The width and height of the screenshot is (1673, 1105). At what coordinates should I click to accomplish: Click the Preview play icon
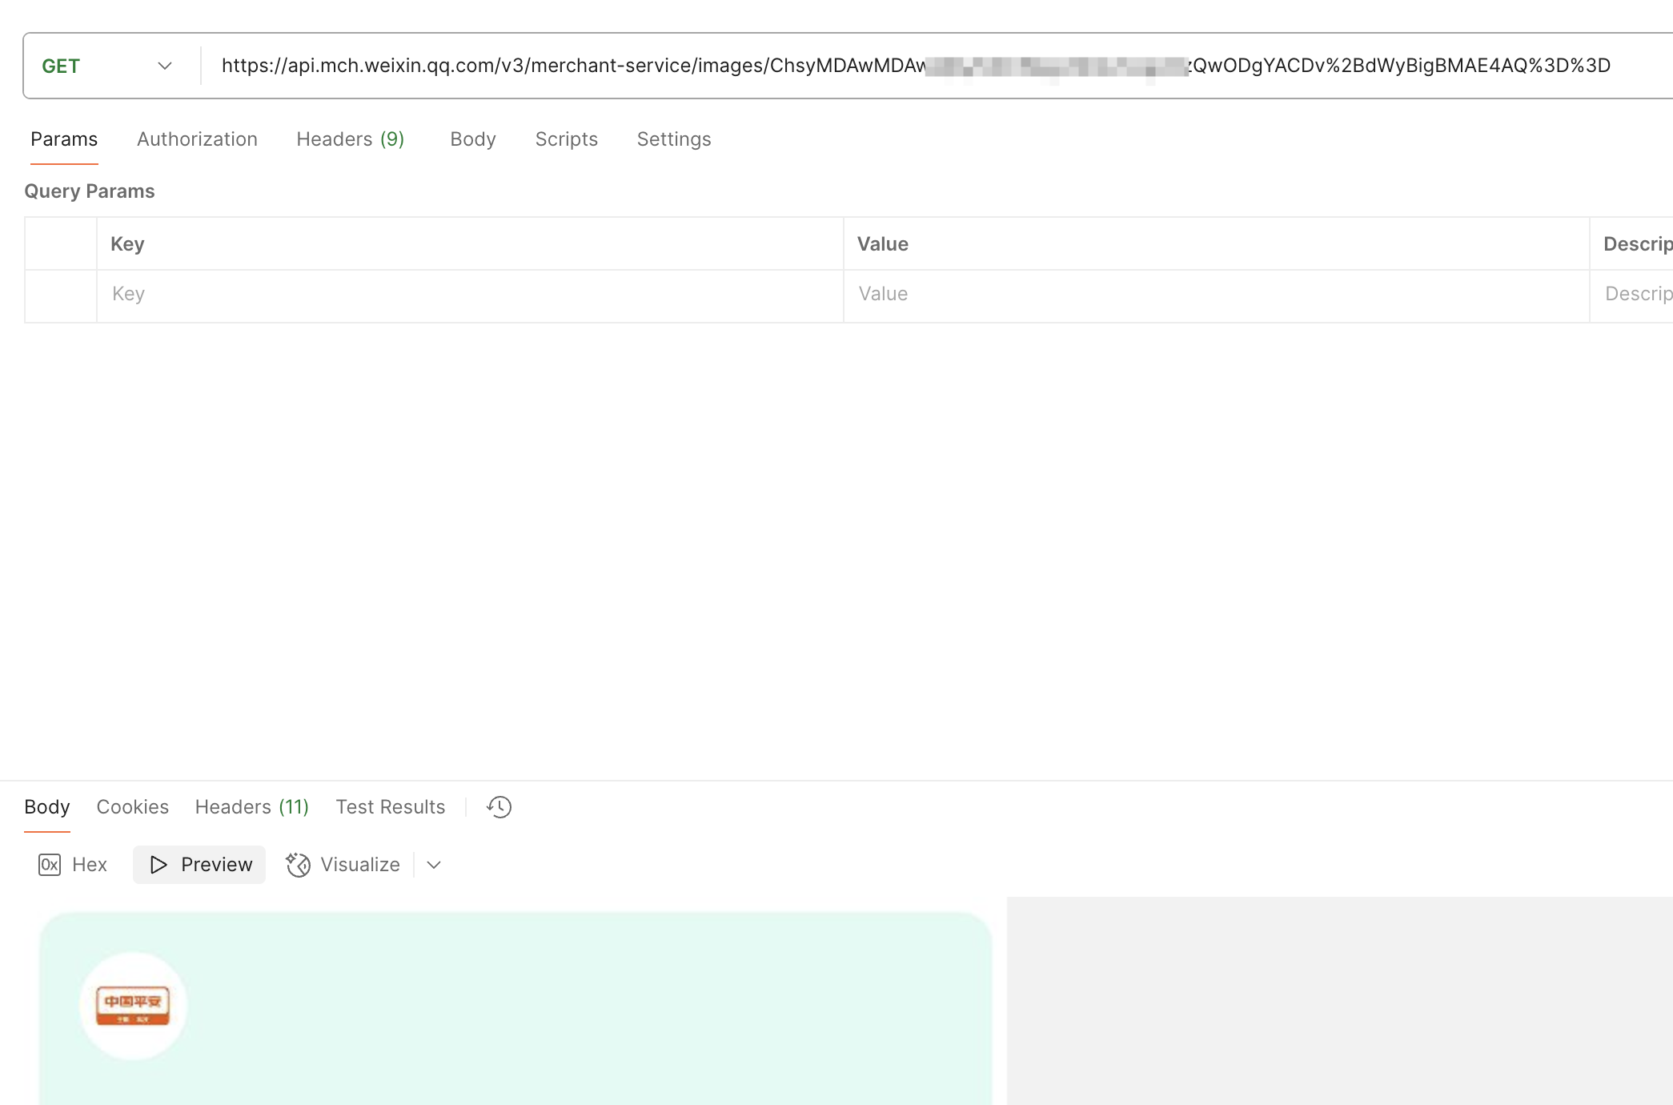(158, 865)
